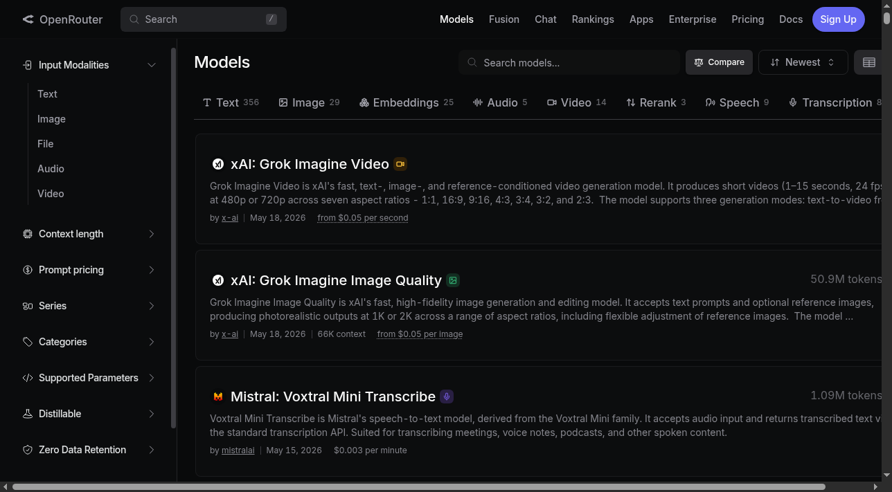This screenshot has height=492, width=892.
Task: Click the Distillable flask icon
Action: coord(28,414)
